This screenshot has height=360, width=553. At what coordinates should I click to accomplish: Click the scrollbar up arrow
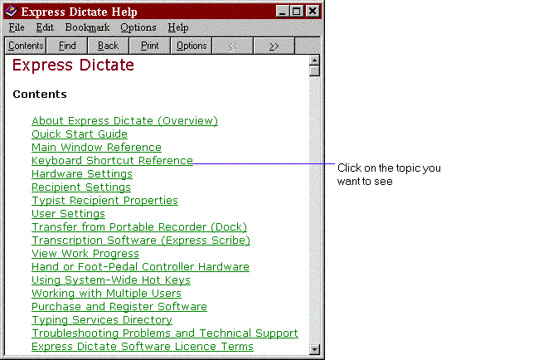[314, 61]
